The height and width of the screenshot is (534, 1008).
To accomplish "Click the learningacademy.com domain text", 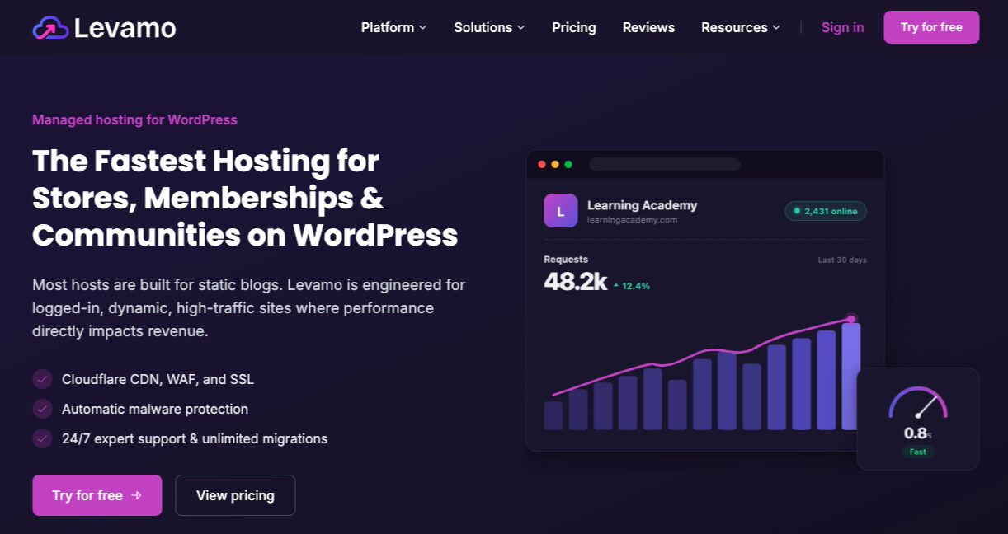I will [632, 220].
